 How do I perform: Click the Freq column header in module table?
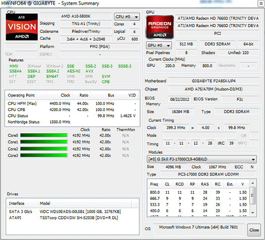pyautogui.click(x=155, y=184)
